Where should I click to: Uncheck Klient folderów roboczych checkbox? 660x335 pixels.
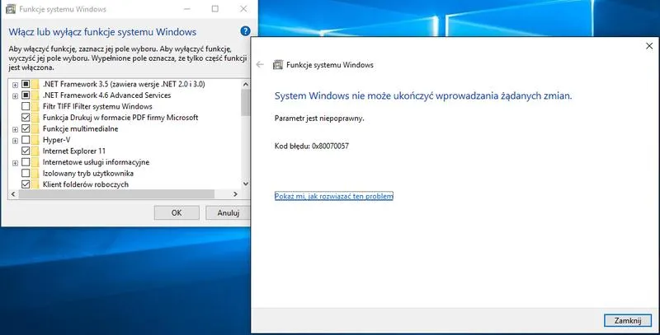pyautogui.click(x=26, y=184)
